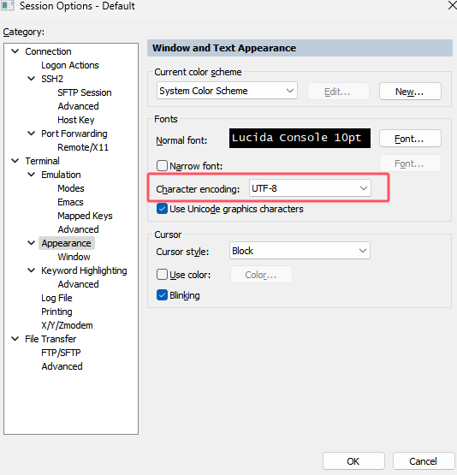Enable the Use color checkbox
The image size is (457, 475).
coord(162,275)
